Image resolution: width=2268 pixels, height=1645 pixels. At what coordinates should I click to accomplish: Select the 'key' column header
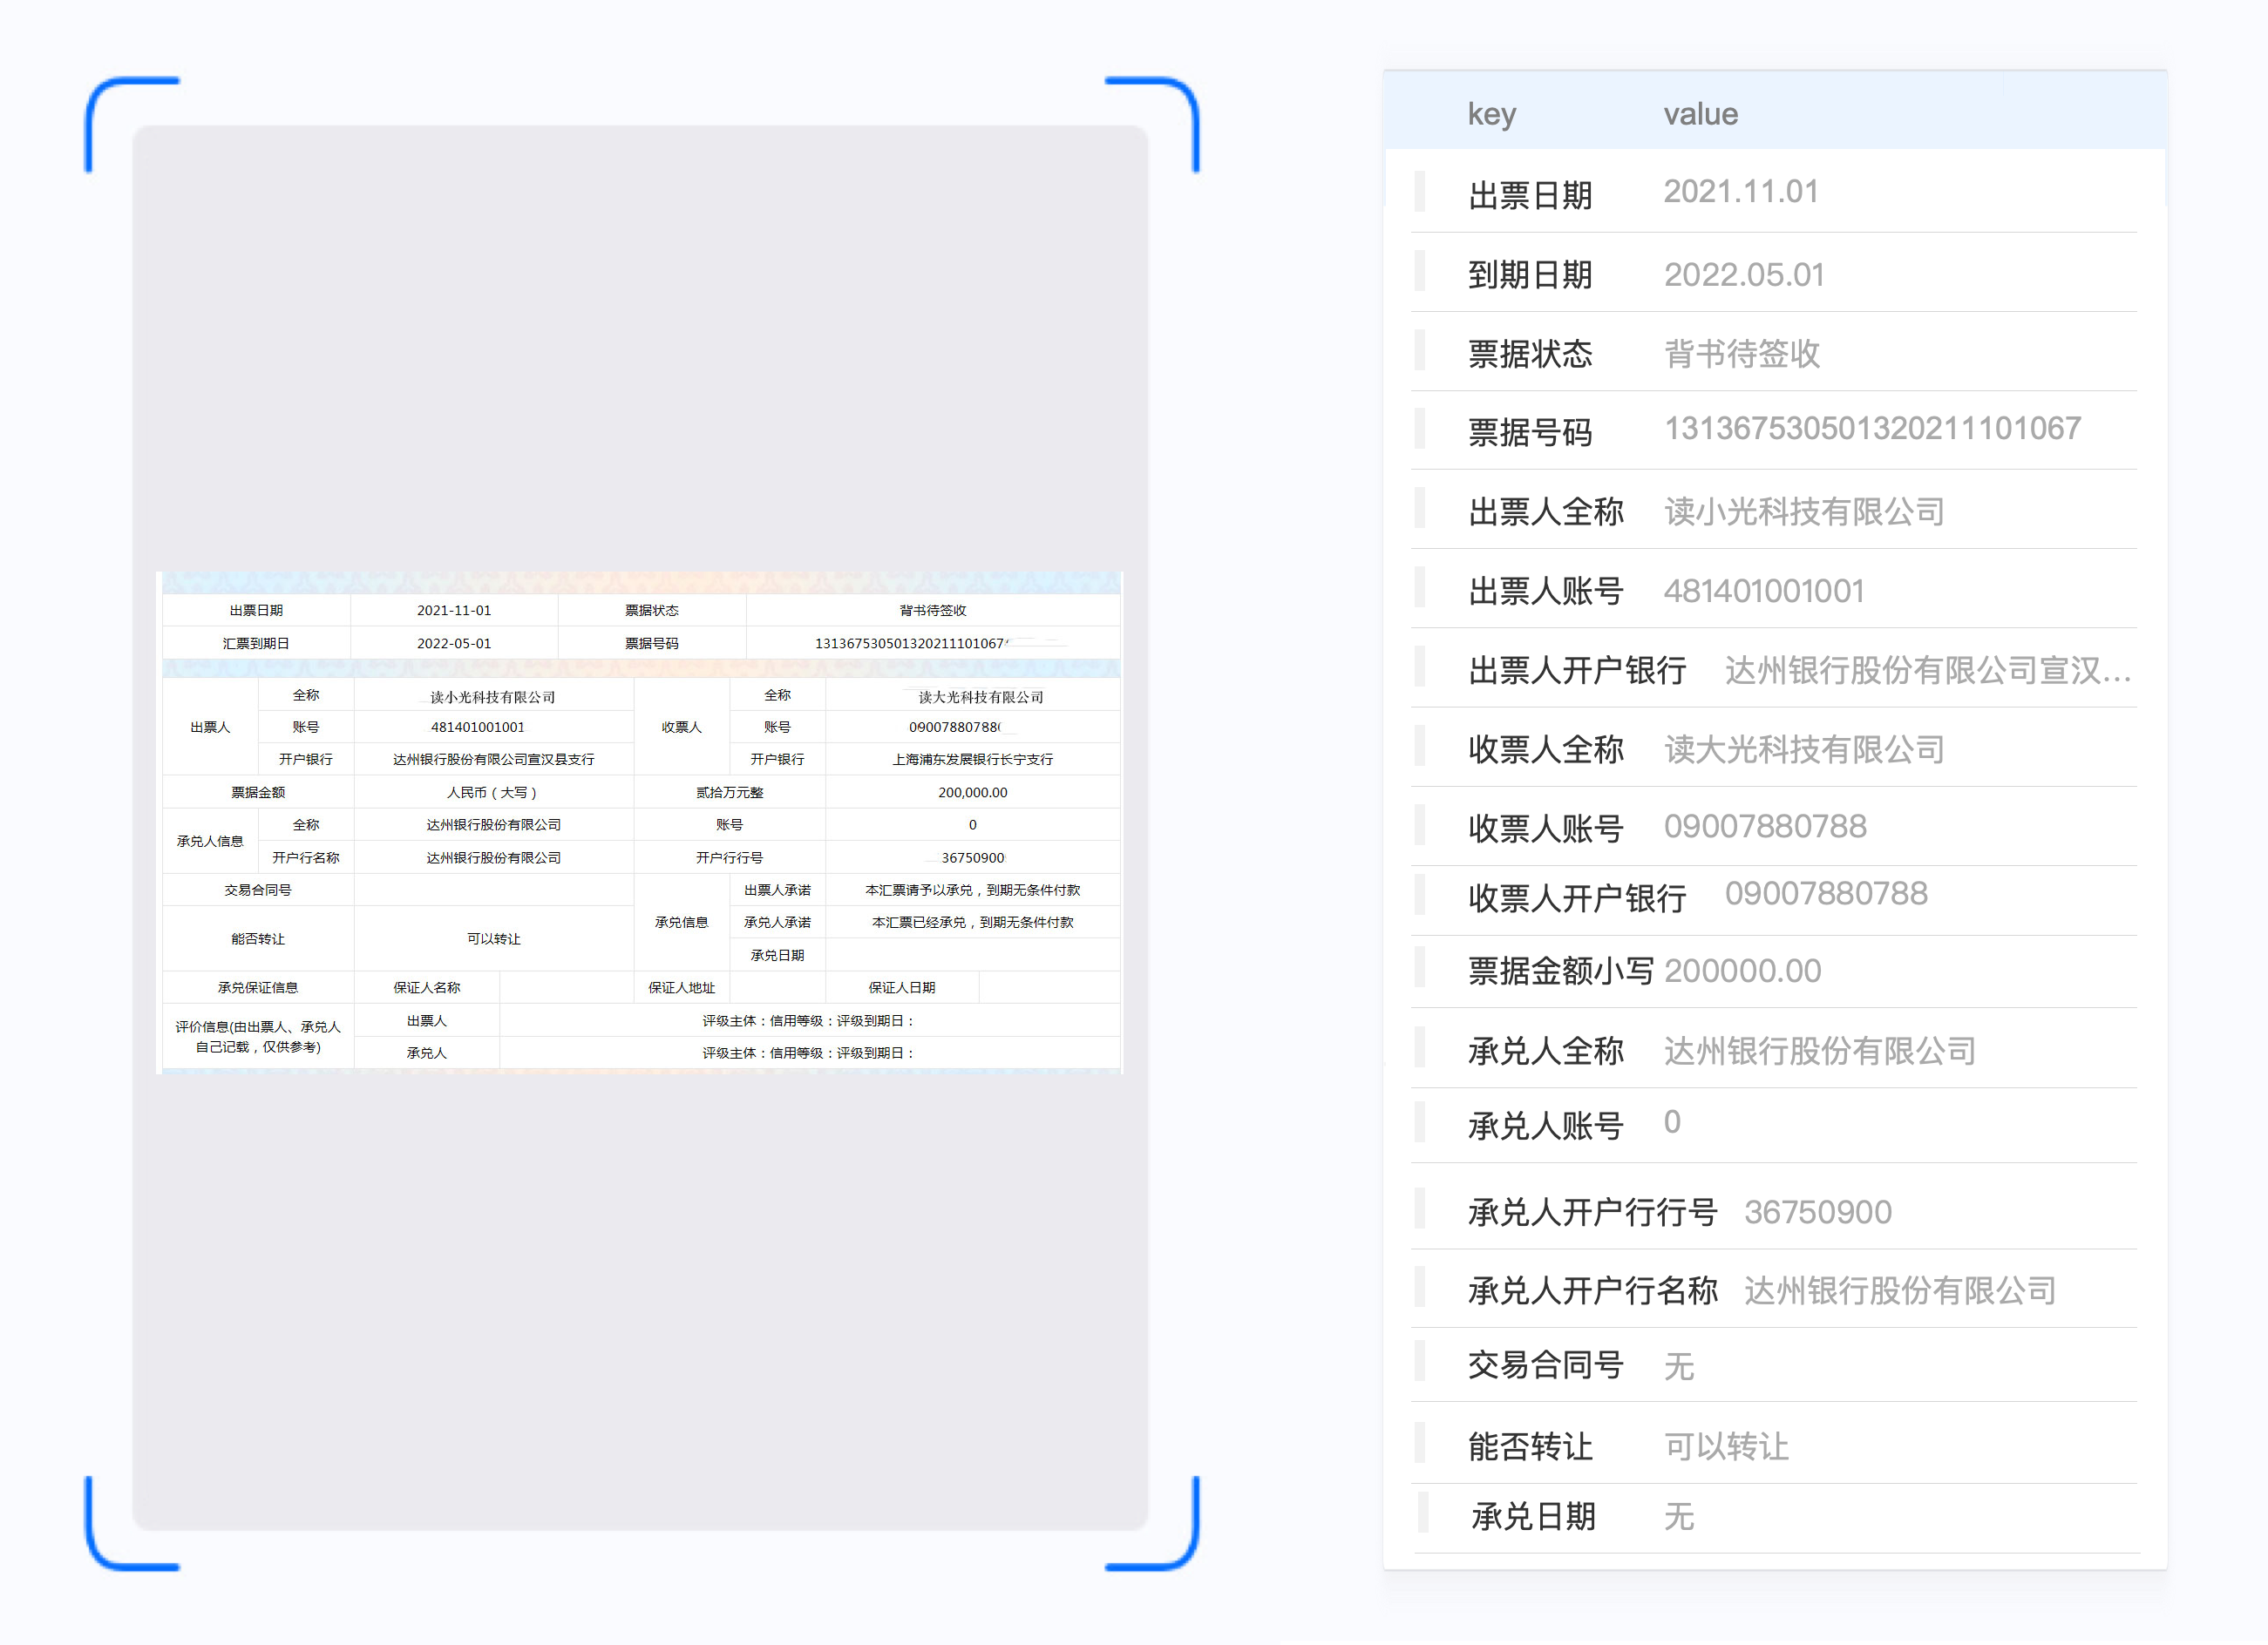[x=1492, y=114]
